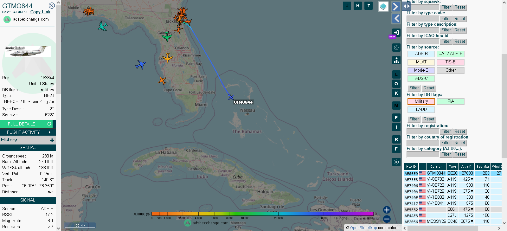
Task: Click the F map button
Action: tap(396, 149)
